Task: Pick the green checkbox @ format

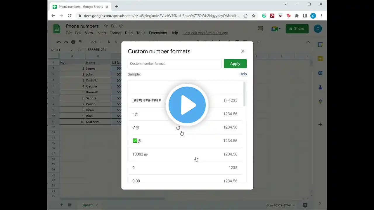Action: [185, 141]
